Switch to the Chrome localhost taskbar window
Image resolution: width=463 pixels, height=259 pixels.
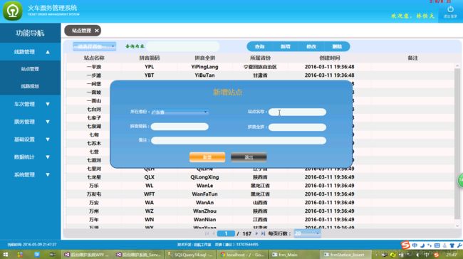[243, 254]
